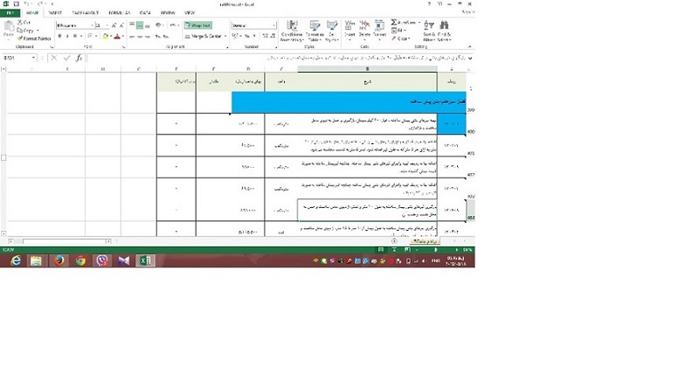This screenshot has width=678, height=382.
Task: Activate the Format Painter brush
Action: pyautogui.click(x=20, y=38)
